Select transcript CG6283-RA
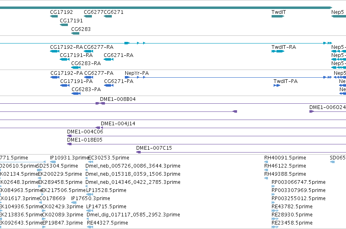346x229 pixels. click(86, 63)
